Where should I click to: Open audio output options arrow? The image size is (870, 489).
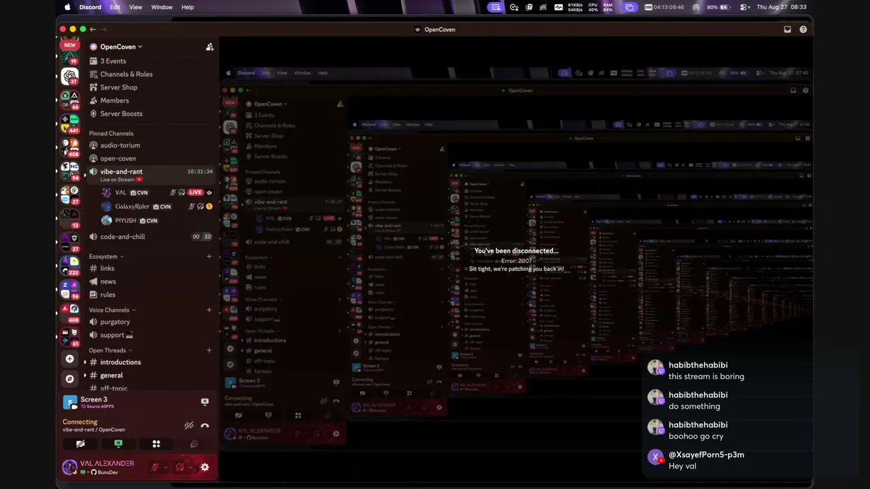[x=190, y=467]
